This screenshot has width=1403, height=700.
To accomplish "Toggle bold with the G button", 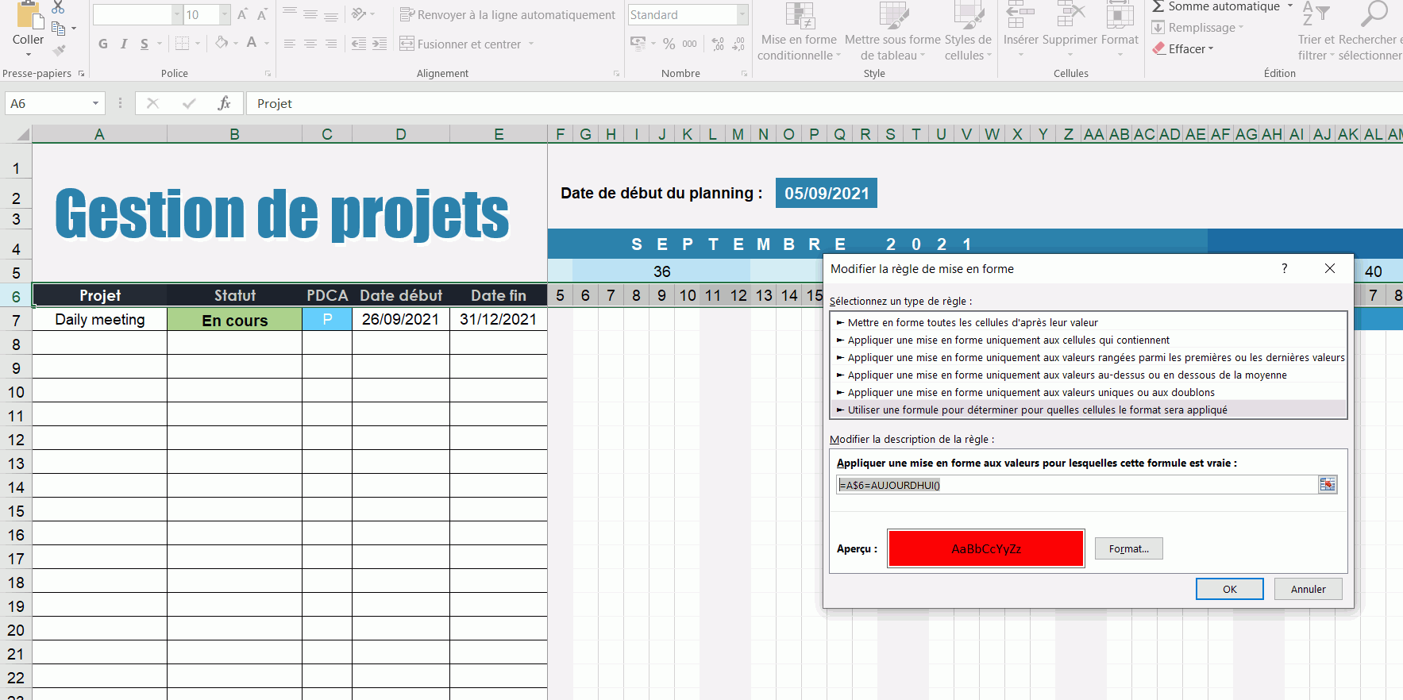I will [x=103, y=44].
